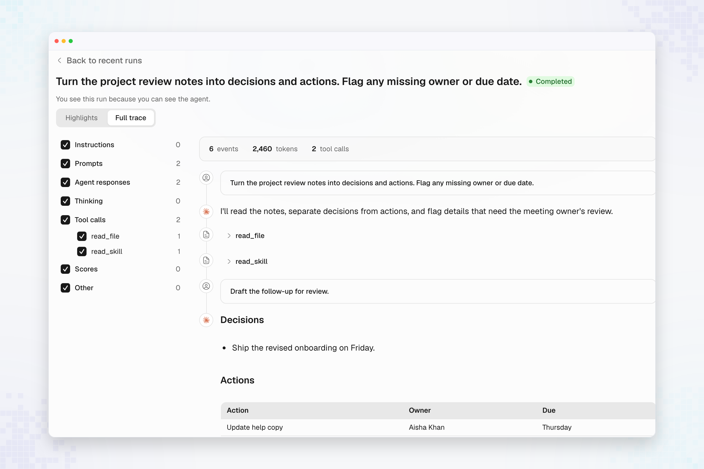Expand the read_file tool call chevron
Image resolution: width=704 pixels, height=469 pixels.
229,236
